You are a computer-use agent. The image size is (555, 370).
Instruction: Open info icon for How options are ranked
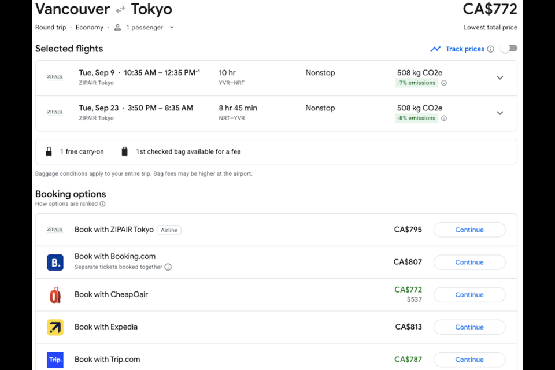click(103, 204)
